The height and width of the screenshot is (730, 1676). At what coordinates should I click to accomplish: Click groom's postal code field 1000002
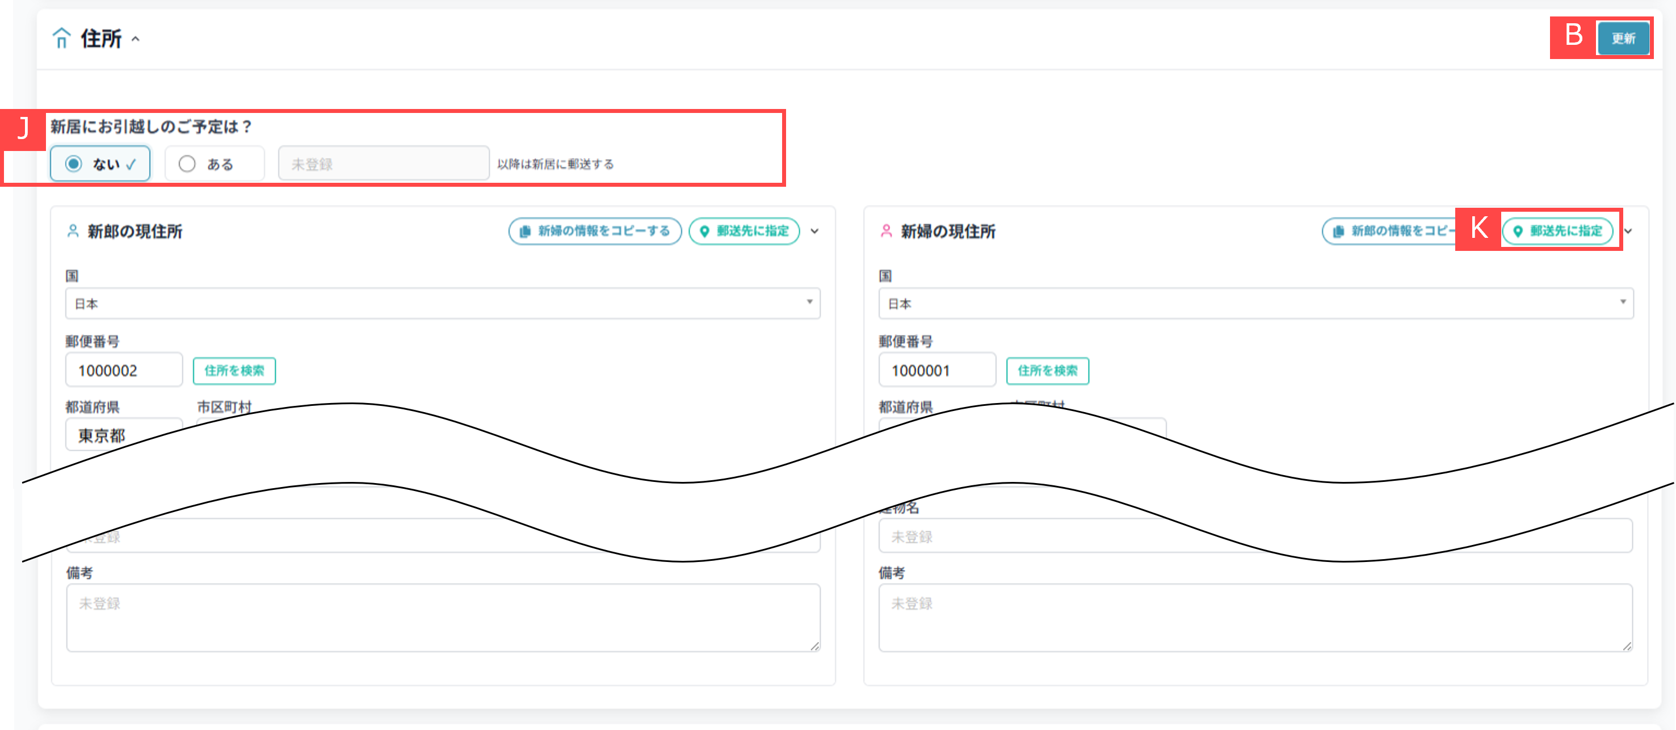[124, 370]
